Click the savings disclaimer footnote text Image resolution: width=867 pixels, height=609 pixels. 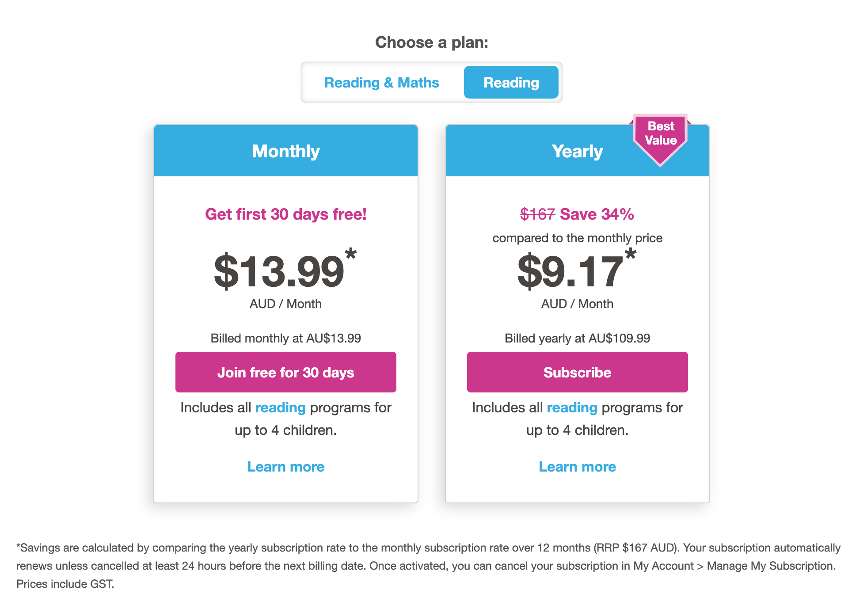pyautogui.click(x=429, y=566)
